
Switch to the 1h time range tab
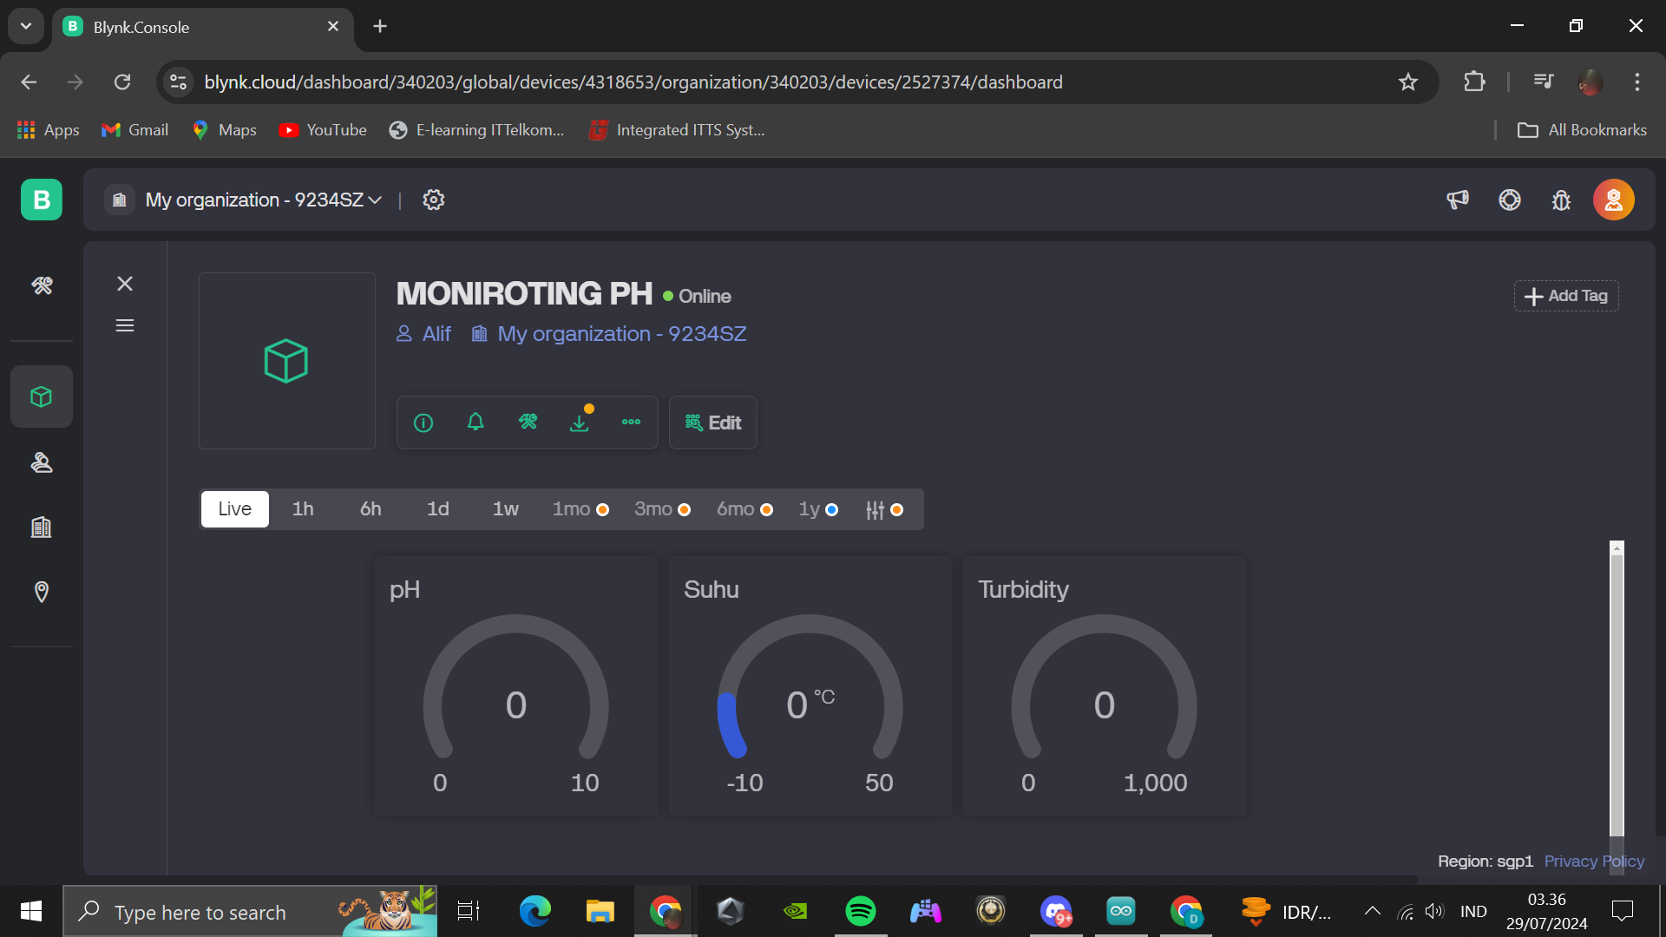click(302, 508)
